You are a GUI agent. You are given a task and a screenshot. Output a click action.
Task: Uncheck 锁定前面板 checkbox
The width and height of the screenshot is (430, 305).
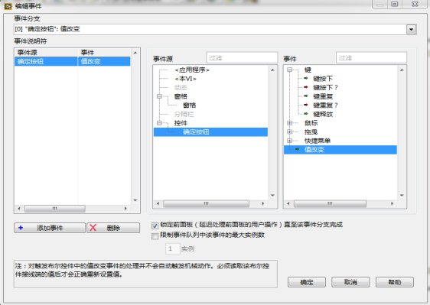click(x=155, y=226)
